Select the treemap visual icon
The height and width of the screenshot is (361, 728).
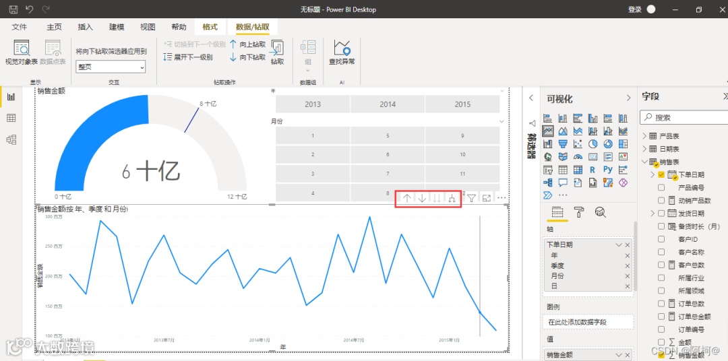623,144
